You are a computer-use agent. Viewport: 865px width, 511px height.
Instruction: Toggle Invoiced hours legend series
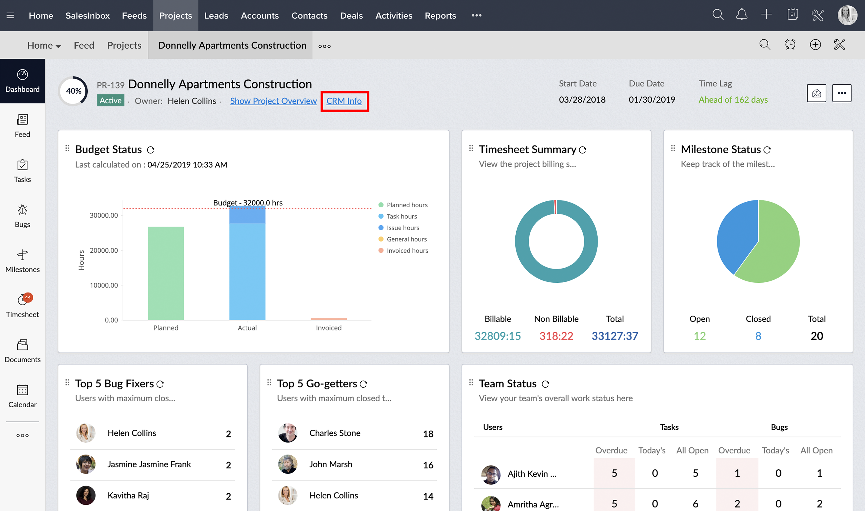(407, 251)
